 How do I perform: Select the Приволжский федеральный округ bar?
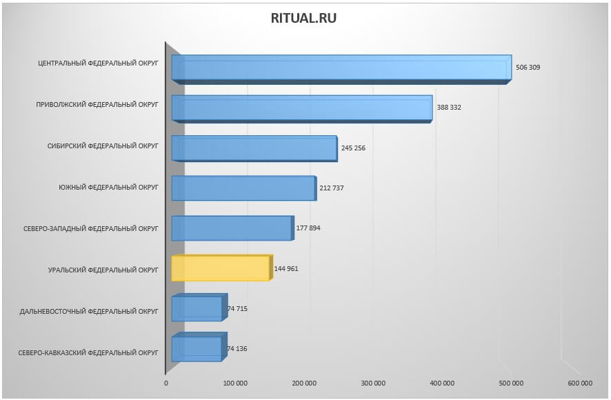coord(302,109)
